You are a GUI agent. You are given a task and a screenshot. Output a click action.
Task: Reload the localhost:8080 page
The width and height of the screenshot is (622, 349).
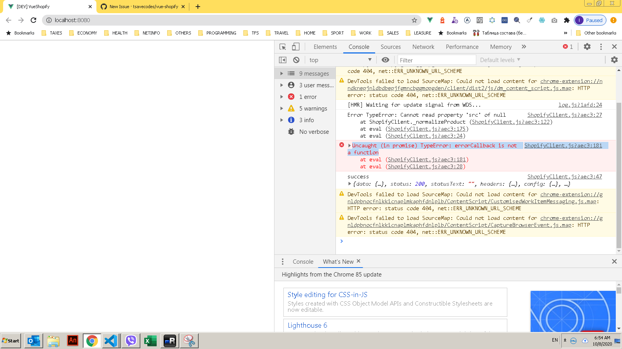[x=33, y=20]
